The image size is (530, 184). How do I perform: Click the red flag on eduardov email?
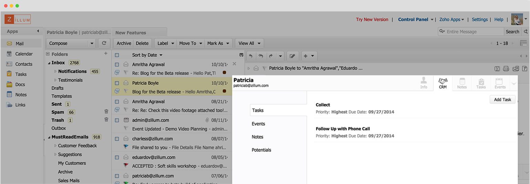(126, 165)
